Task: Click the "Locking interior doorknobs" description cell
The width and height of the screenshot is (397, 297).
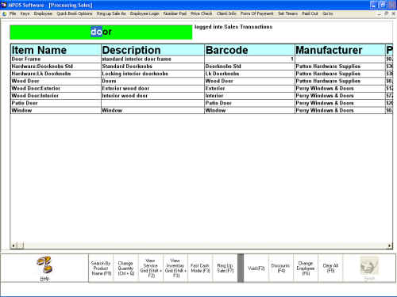Action: tap(152, 74)
